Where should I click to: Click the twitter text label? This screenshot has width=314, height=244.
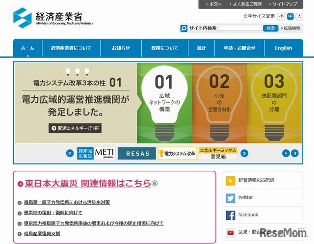[245, 197]
